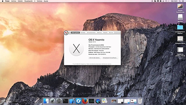This screenshot has height=105, width=186.
Task: Launch Firefox from the dock
Action: 85,101
